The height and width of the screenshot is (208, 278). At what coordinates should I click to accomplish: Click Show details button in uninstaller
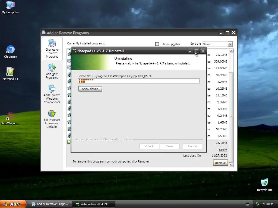tap(90, 89)
